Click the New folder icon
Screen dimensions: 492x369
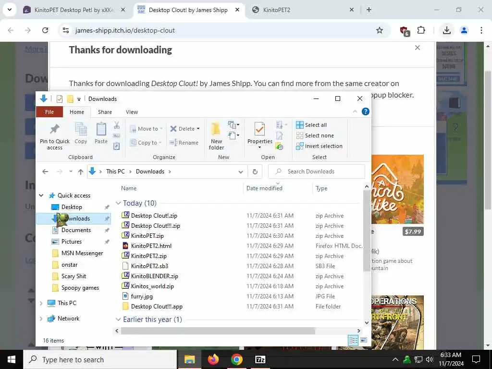tap(216, 129)
